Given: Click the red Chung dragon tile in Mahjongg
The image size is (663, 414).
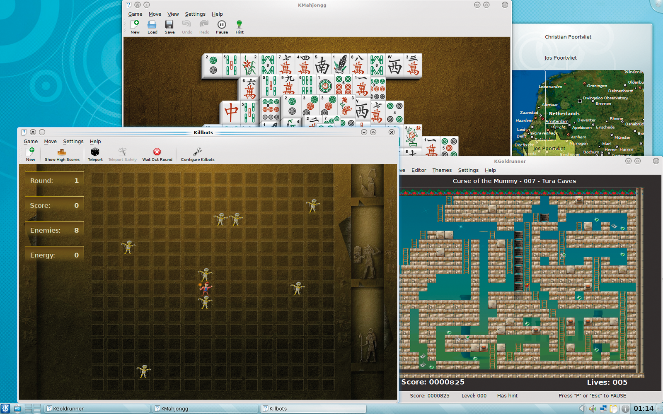Looking at the screenshot, I should (231, 112).
